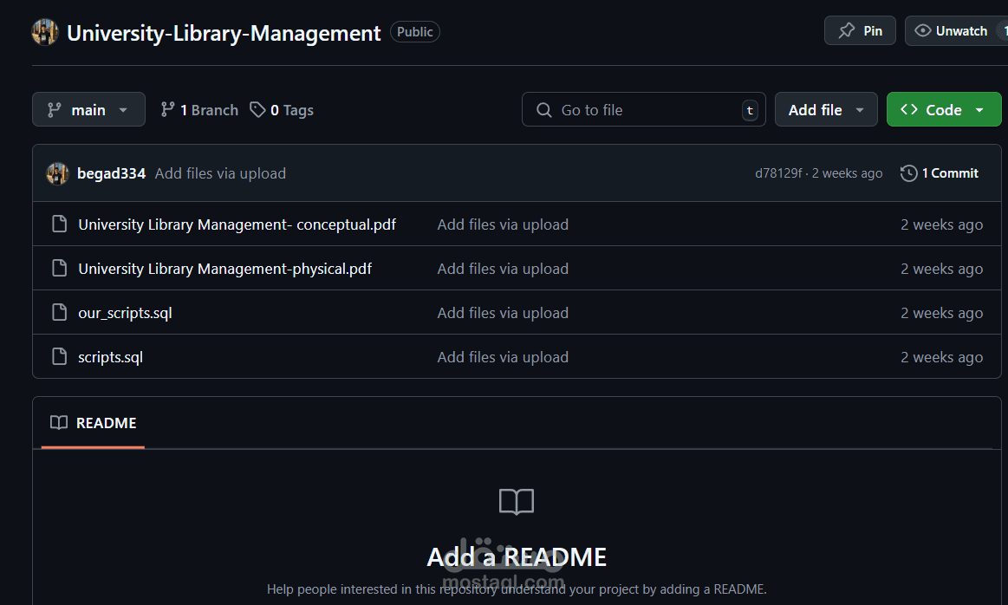View commit history via 1 Commit
This screenshot has height=605, width=1008.
[940, 173]
